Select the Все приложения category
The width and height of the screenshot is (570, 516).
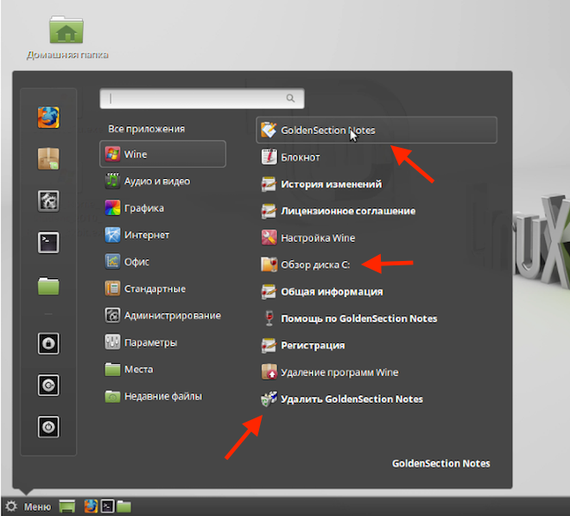pyautogui.click(x=147, y=129)
